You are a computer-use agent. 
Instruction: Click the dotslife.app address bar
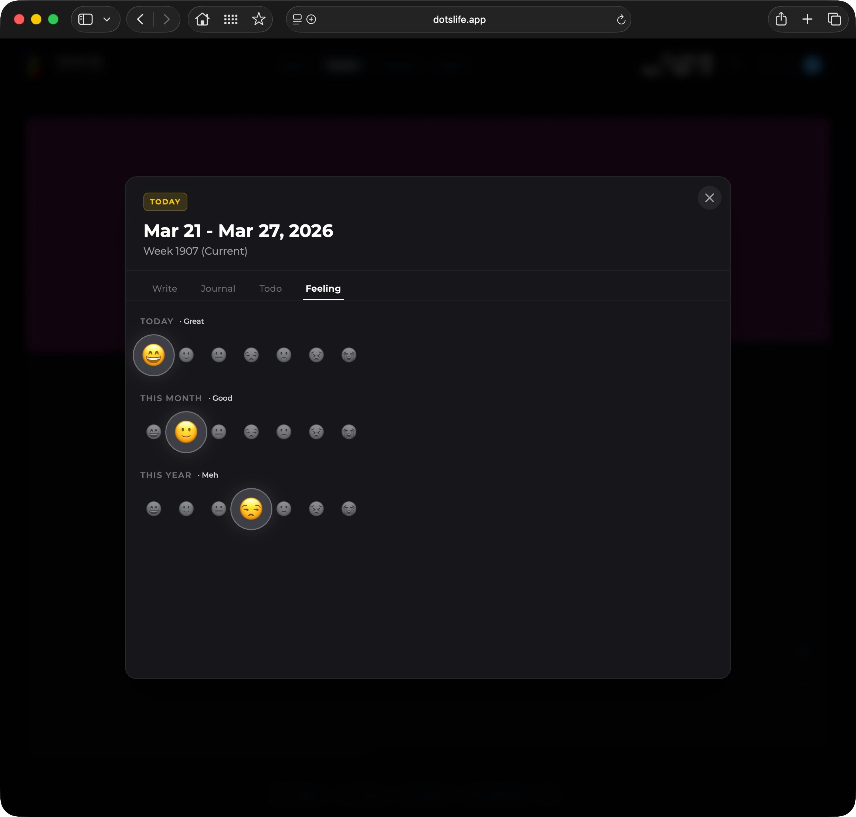[459, 19]
